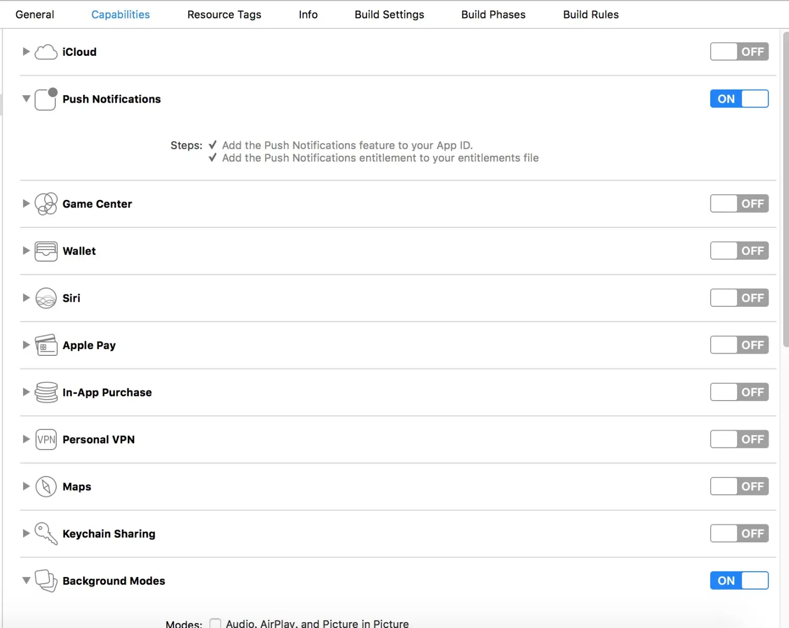The height and width of the screenshot is (628, 789).
Task: Click the Game Center bubbles icon
Action: tap(46, 204)
